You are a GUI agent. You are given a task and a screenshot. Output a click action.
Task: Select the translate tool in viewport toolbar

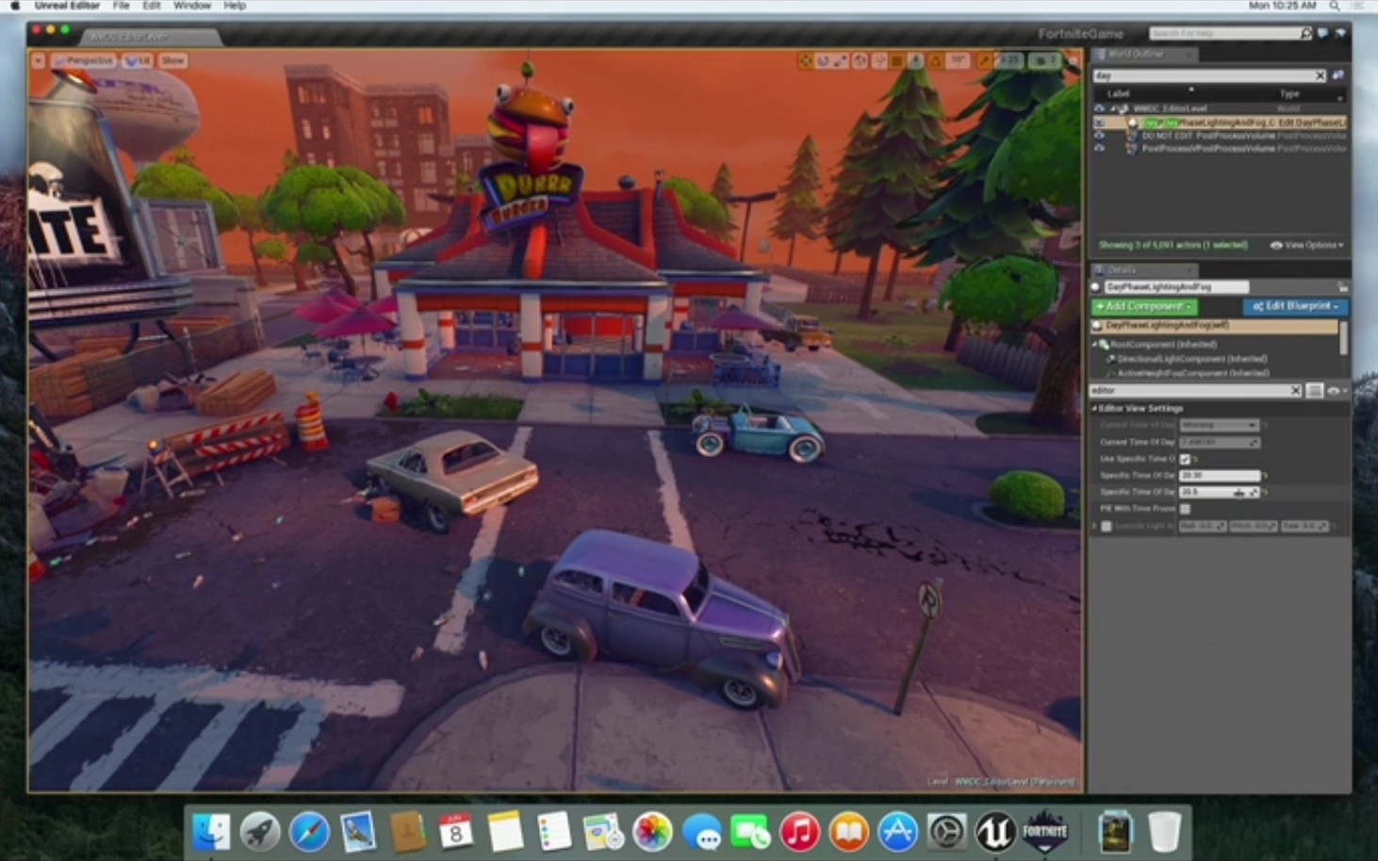[x=805, y=60]
